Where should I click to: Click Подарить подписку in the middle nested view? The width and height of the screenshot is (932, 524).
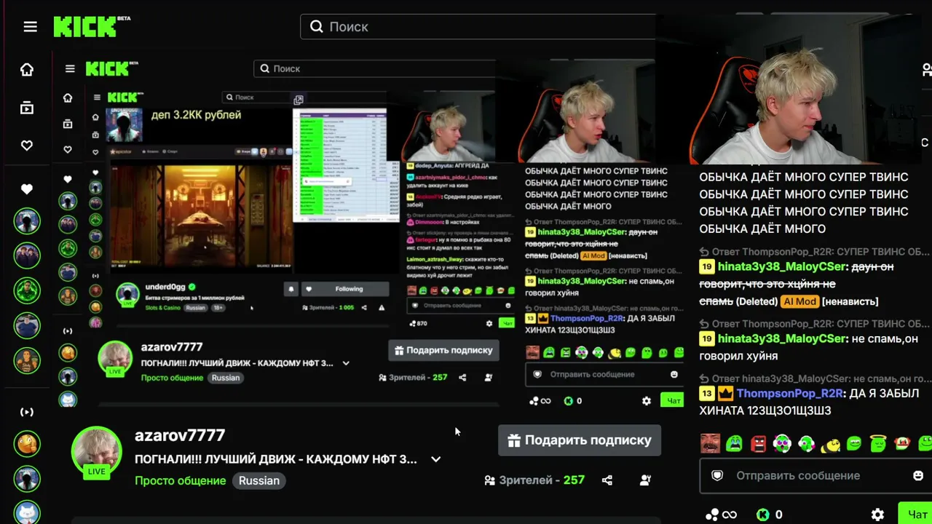443,350
